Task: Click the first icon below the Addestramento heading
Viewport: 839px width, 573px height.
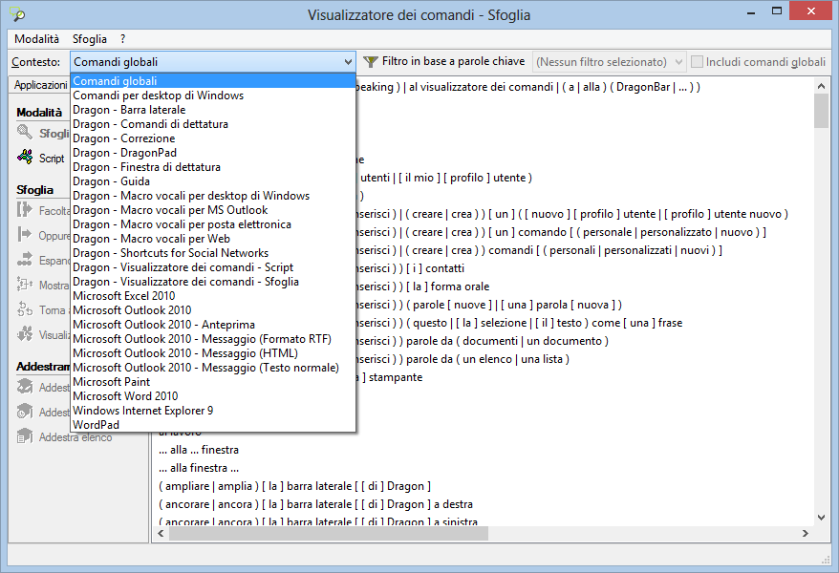Action: coord(25,387)
